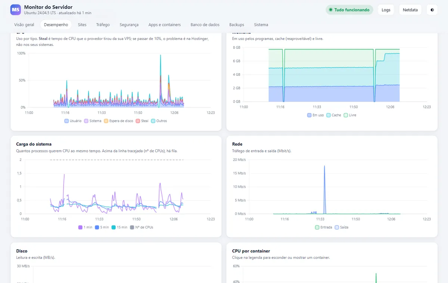Select the Desempenho tab
This screenshot has height=283, width=448.
click(56, 25)
